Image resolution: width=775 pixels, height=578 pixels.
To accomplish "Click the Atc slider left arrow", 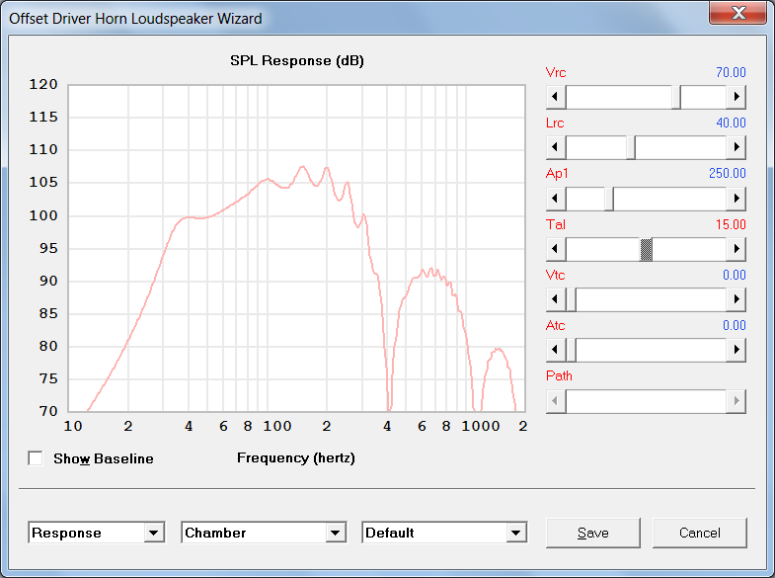I will pos(556,350).
